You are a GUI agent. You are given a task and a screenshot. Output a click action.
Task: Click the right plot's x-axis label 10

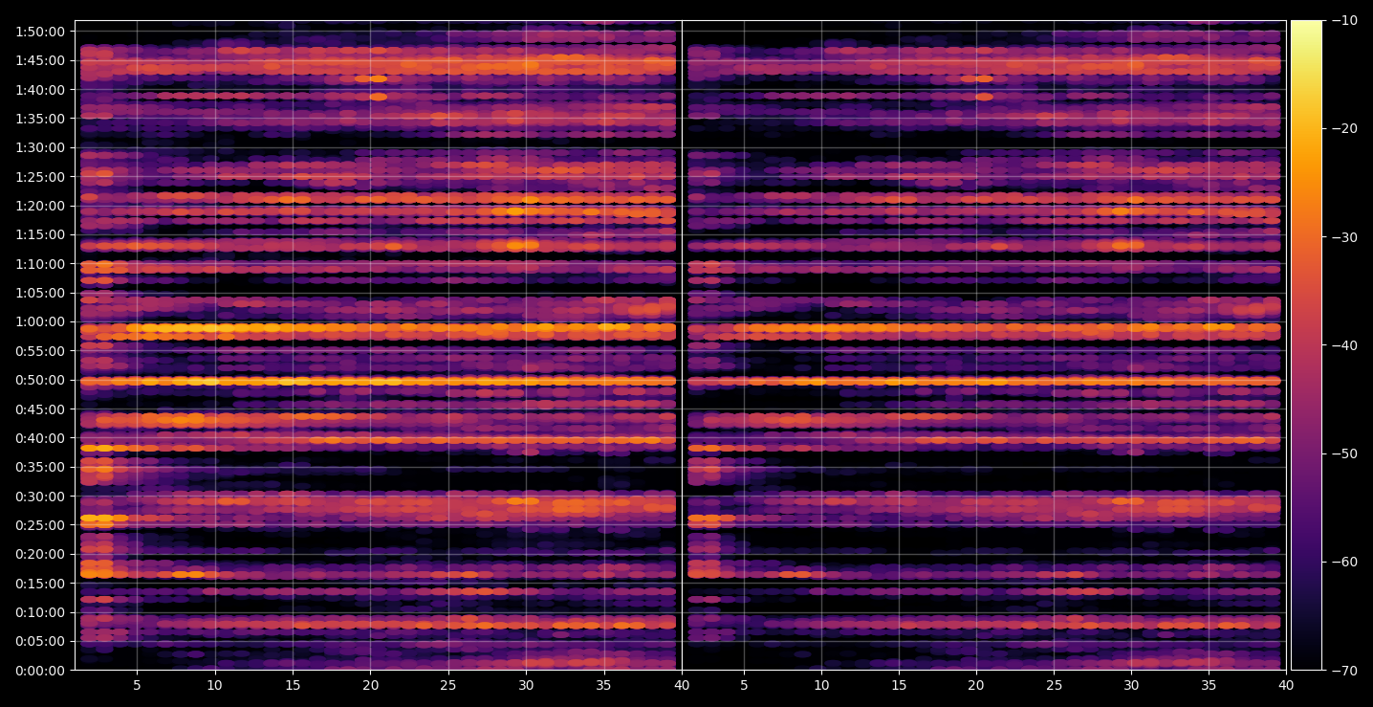click(820, 685)
